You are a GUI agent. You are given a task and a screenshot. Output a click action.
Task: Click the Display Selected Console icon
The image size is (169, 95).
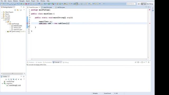[x=138, y=62]
